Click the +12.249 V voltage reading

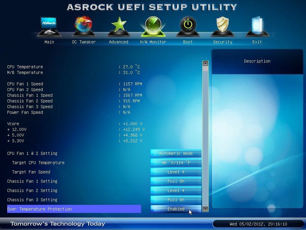click(x=134, y=129)
